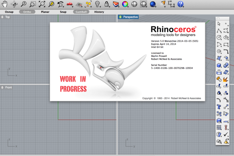Toggle Osnap on
Viewport: 234px width, 156px height.
point(9,12)
